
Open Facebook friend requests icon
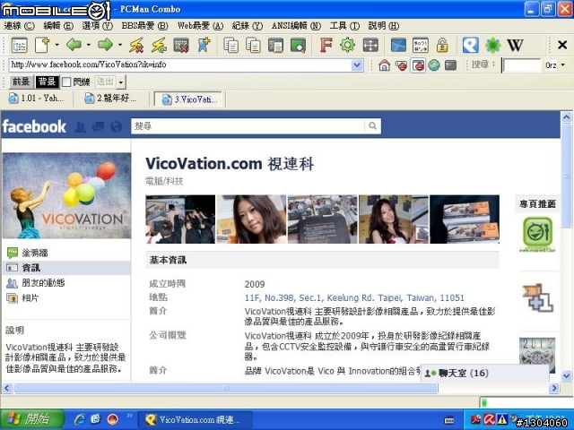click(x=80, y=126)
